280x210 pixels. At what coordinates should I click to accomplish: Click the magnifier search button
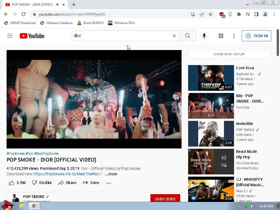click(x=188, y=36)
